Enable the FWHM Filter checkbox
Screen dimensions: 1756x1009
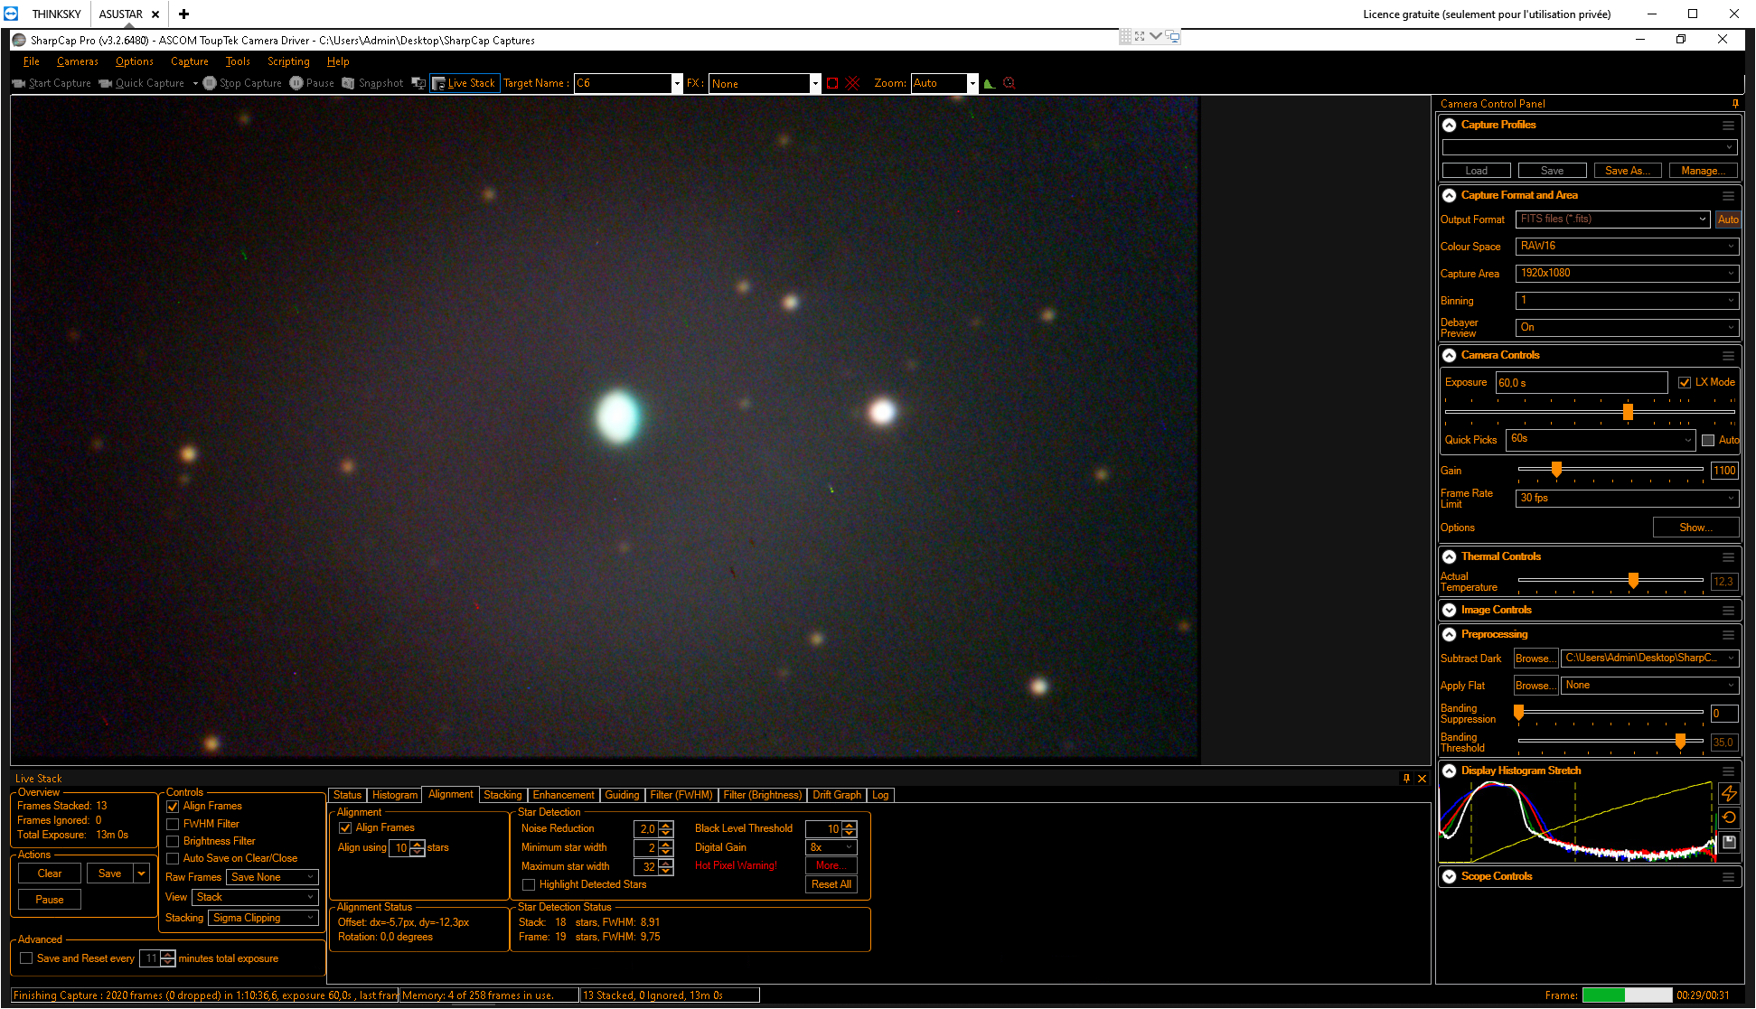pyautogui.click(x=173, y=824)
